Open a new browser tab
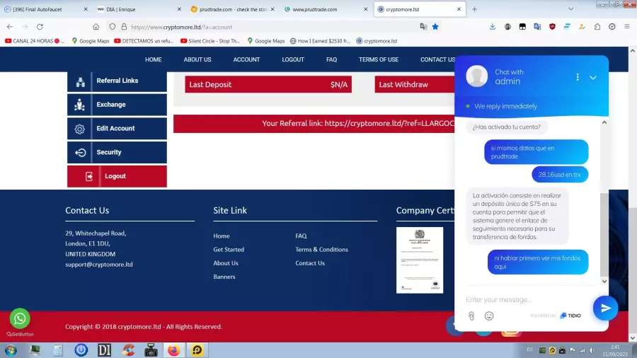This screenshot has width=637, height=358. point(474,9)
